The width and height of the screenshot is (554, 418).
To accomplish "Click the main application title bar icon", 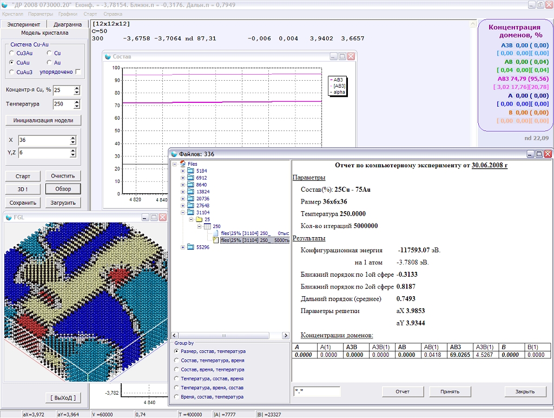I will [4, 4].
